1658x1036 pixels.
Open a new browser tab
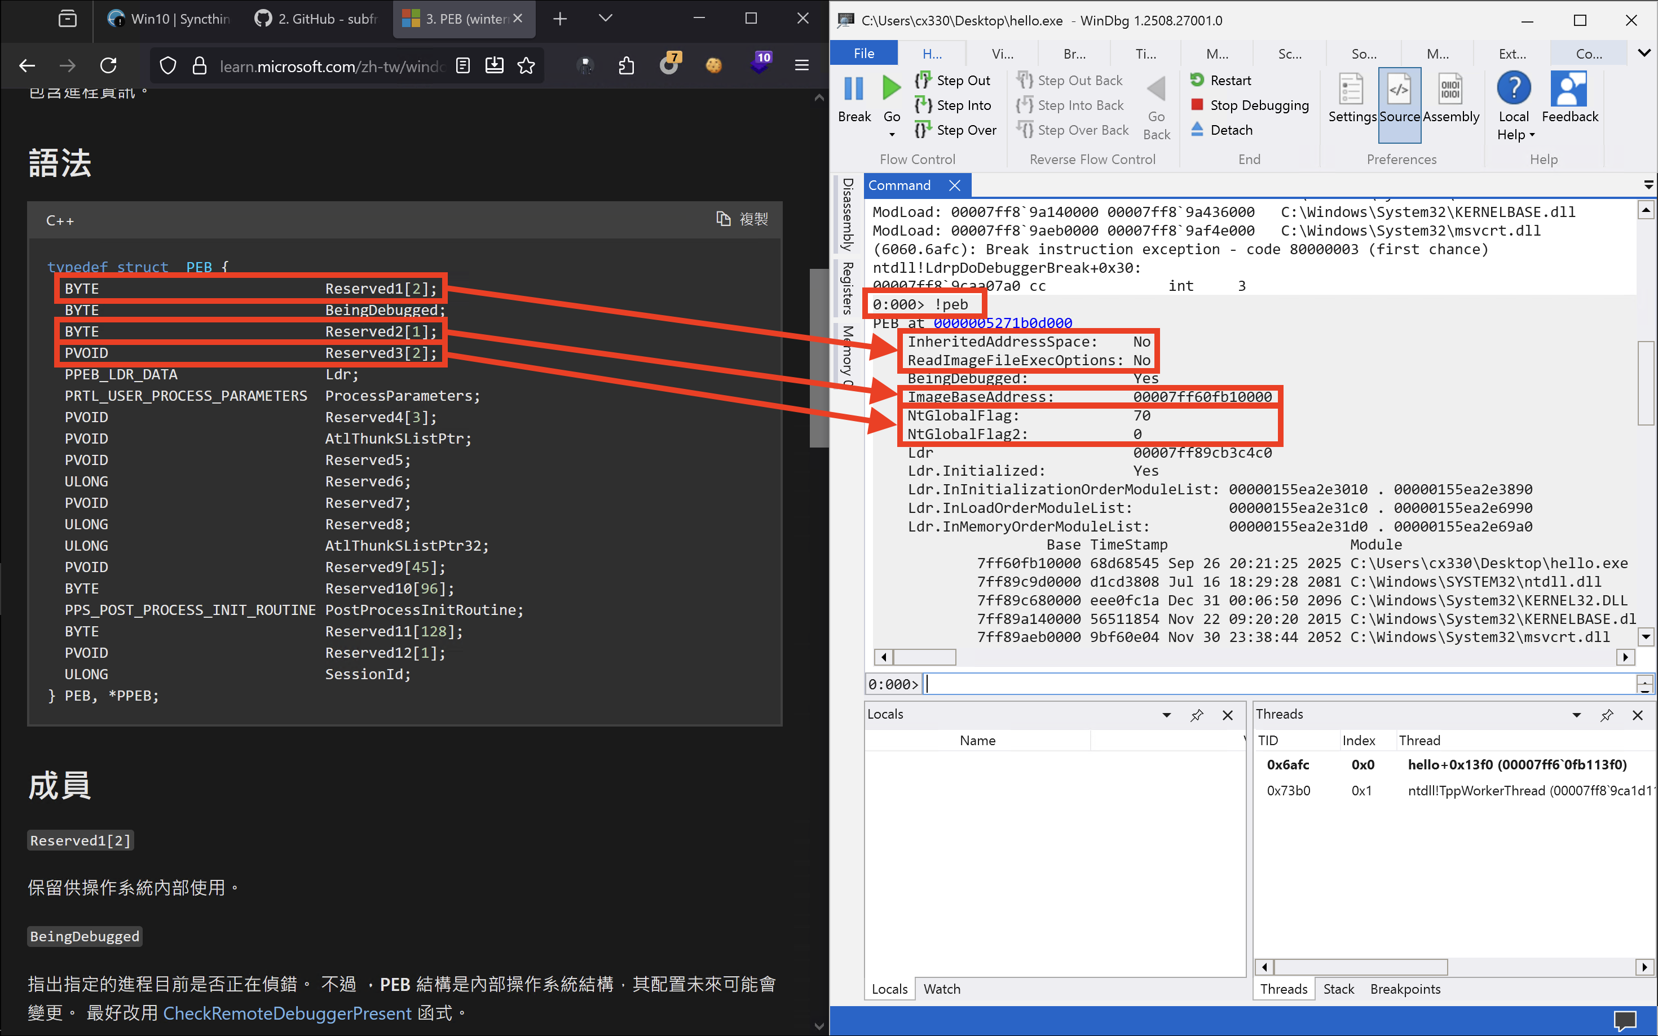(559, 19)
